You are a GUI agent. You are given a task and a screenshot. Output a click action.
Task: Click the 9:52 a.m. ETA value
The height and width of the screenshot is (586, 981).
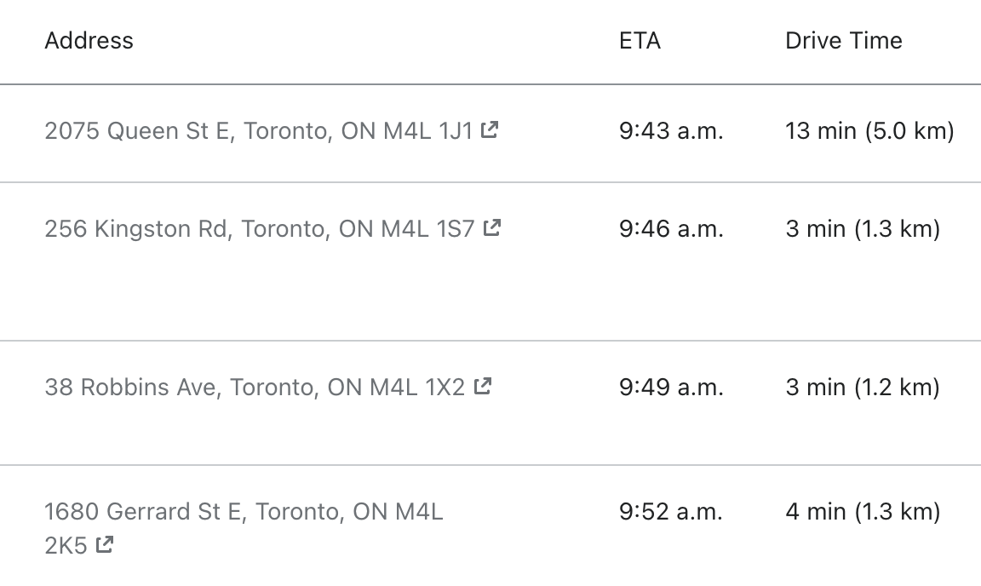pos(671,512)
